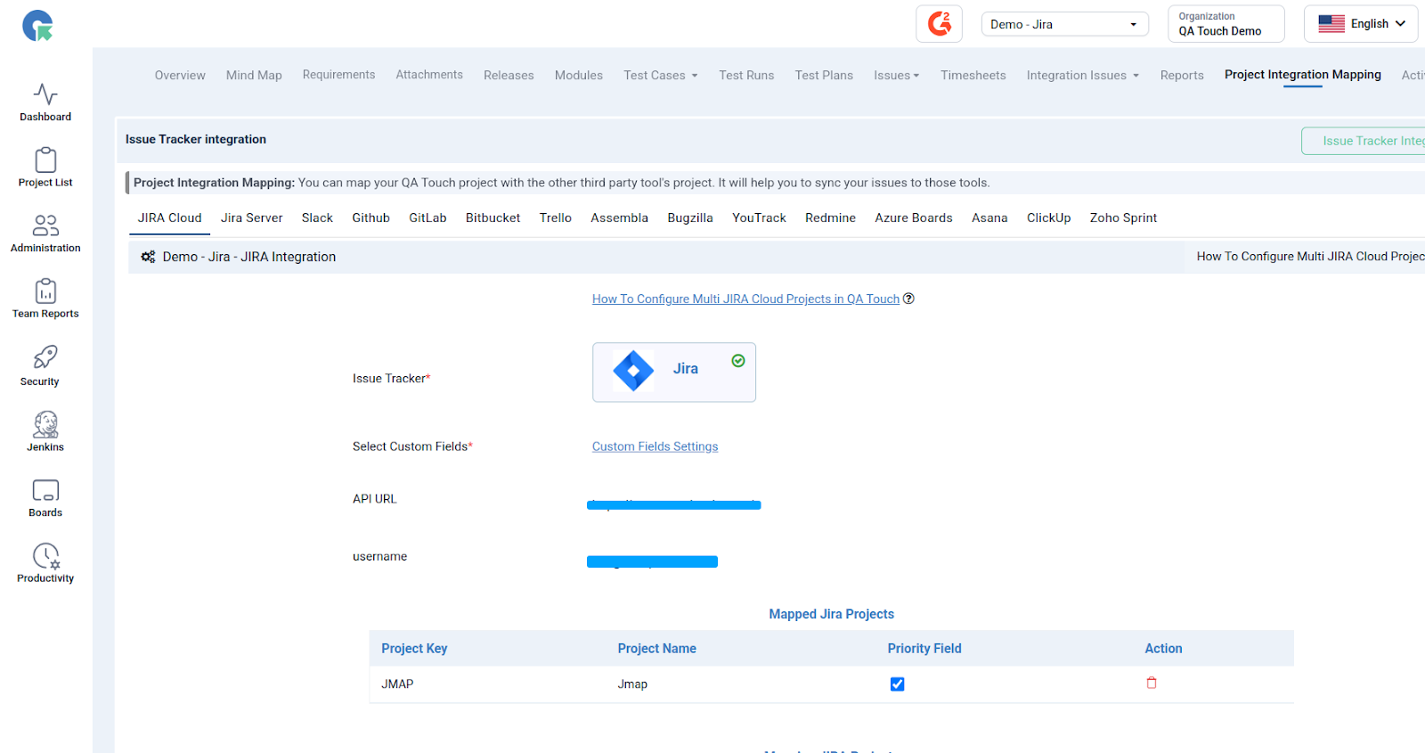Expand the English language selector
The width and height of the screenshot is (1425, 753).
point(1360,24)
